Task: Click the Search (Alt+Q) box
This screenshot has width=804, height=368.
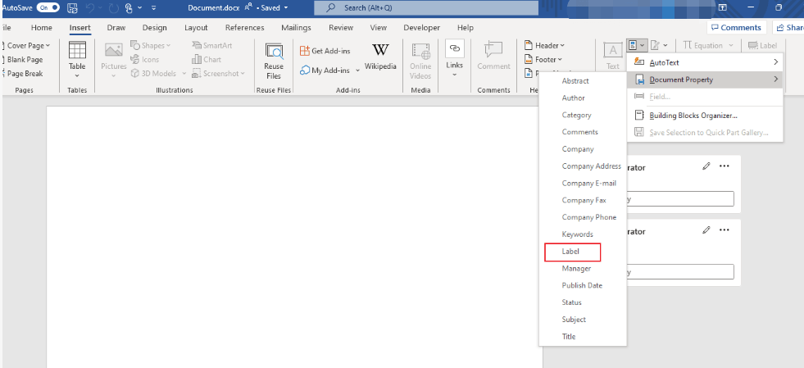Action: click(426, 7)
